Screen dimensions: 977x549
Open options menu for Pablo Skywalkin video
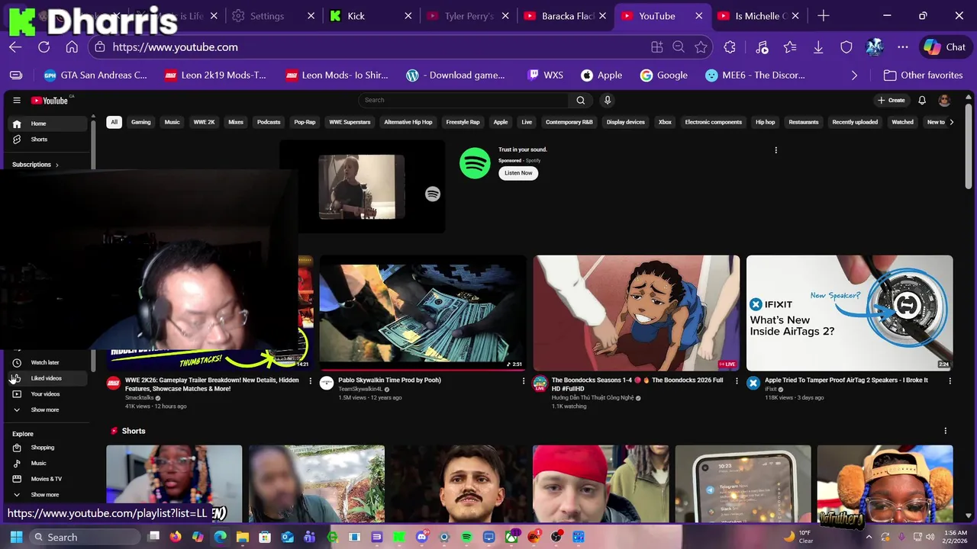tap(524, 380)
